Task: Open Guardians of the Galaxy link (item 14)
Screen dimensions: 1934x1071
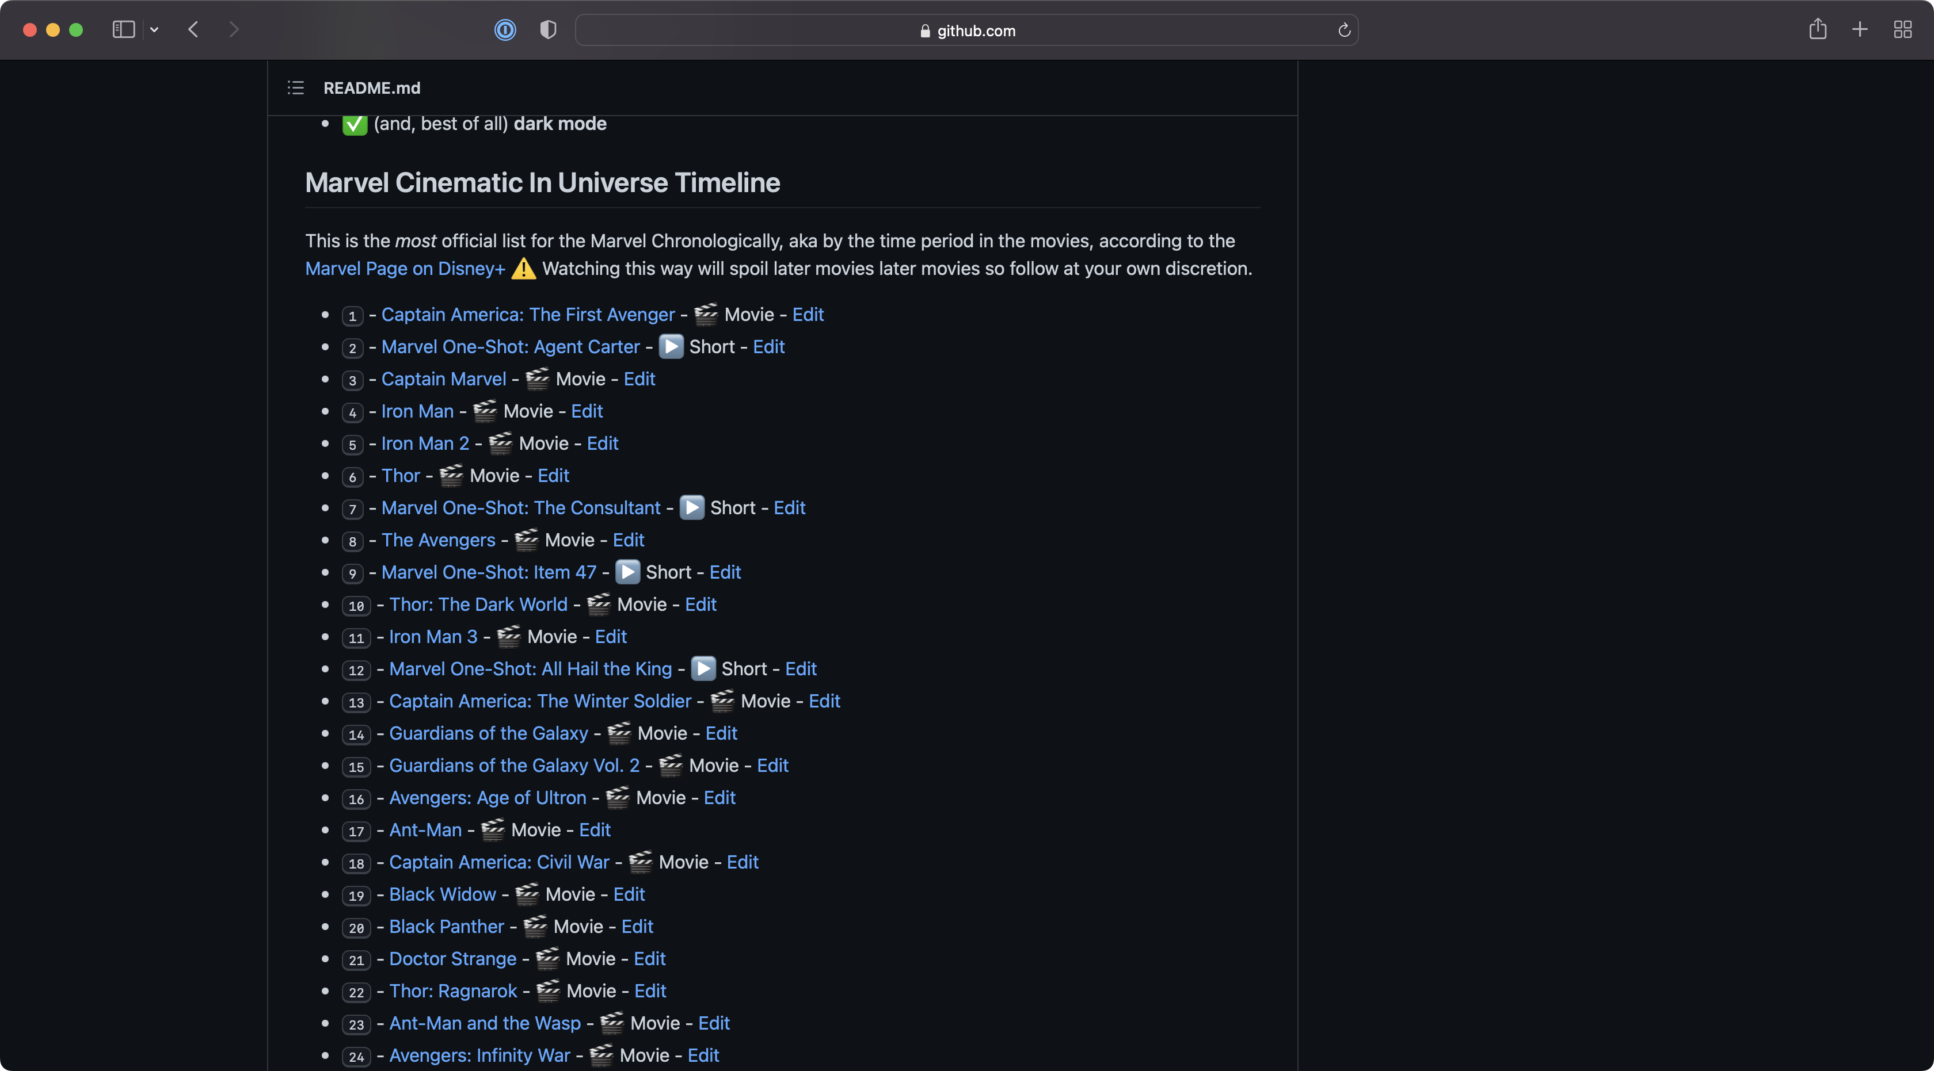Action: click(x=489, y=735)
